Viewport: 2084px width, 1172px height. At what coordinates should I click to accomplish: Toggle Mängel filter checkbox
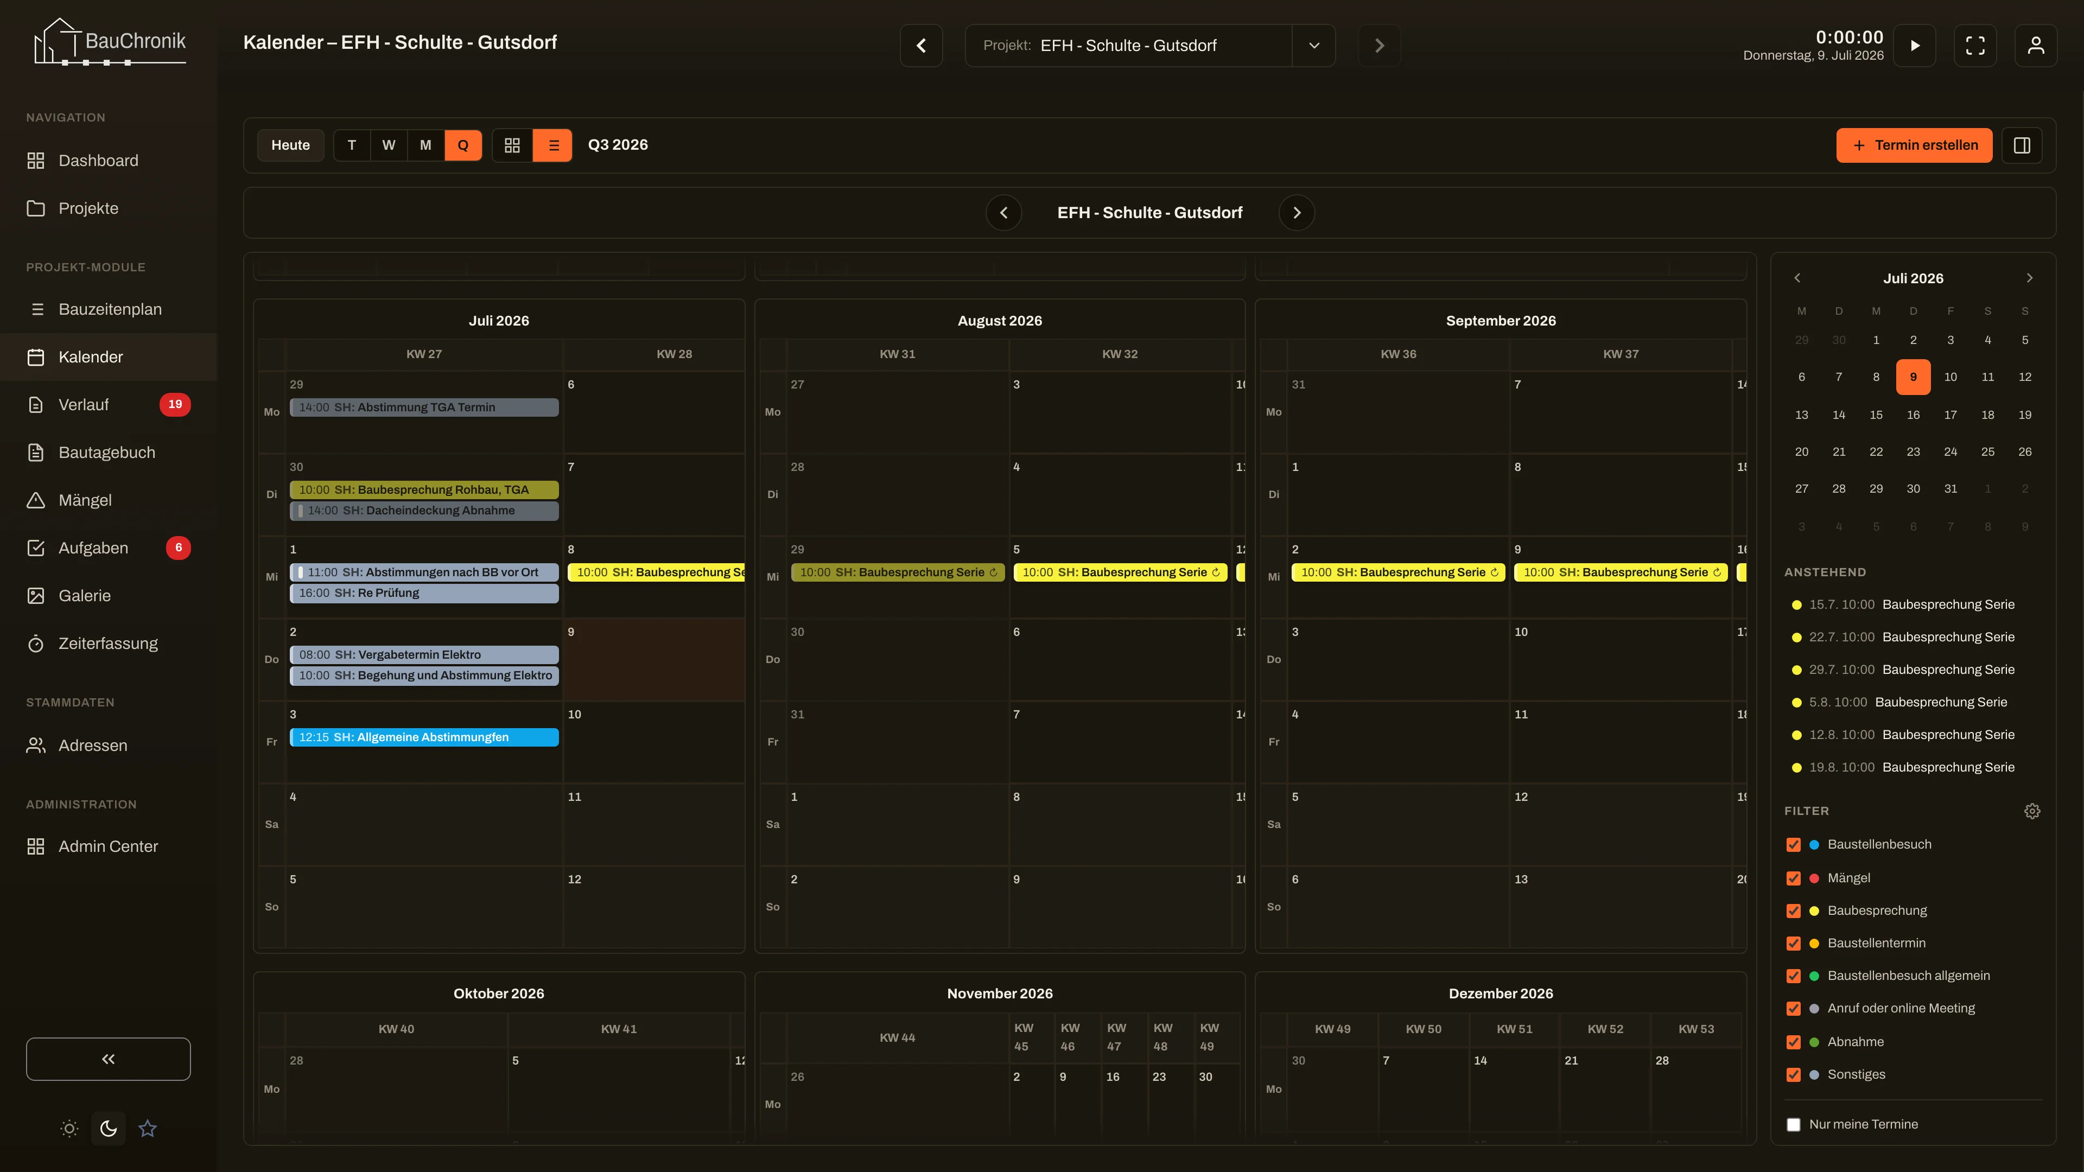pyautogui.click(x=1794, y=878)
